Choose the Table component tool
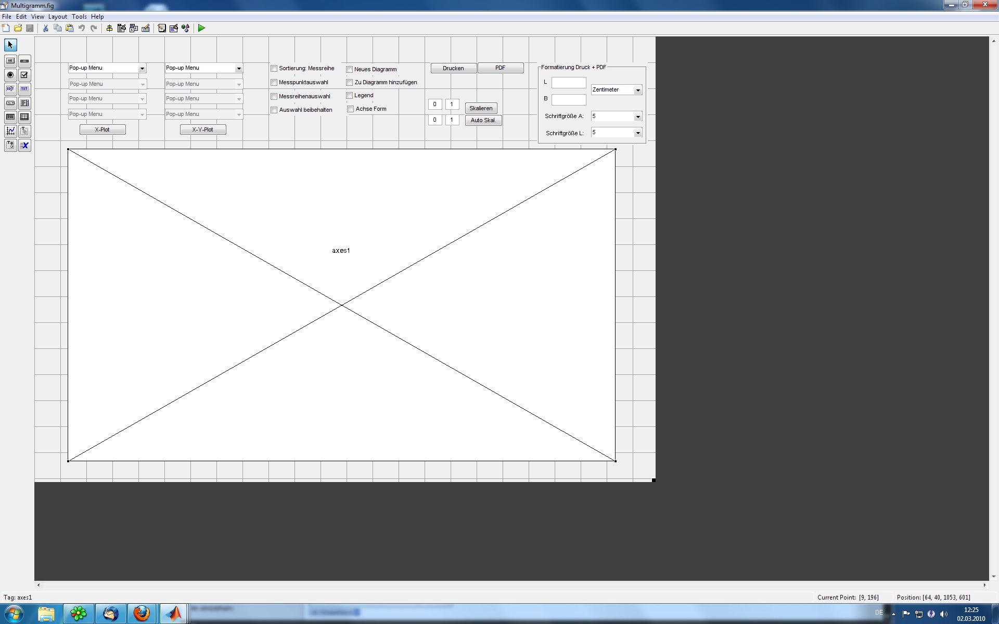 [x=24, y=117]
